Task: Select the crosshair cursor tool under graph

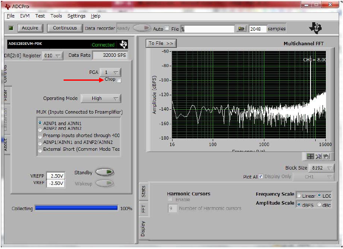Action: [x=310, y=156]
